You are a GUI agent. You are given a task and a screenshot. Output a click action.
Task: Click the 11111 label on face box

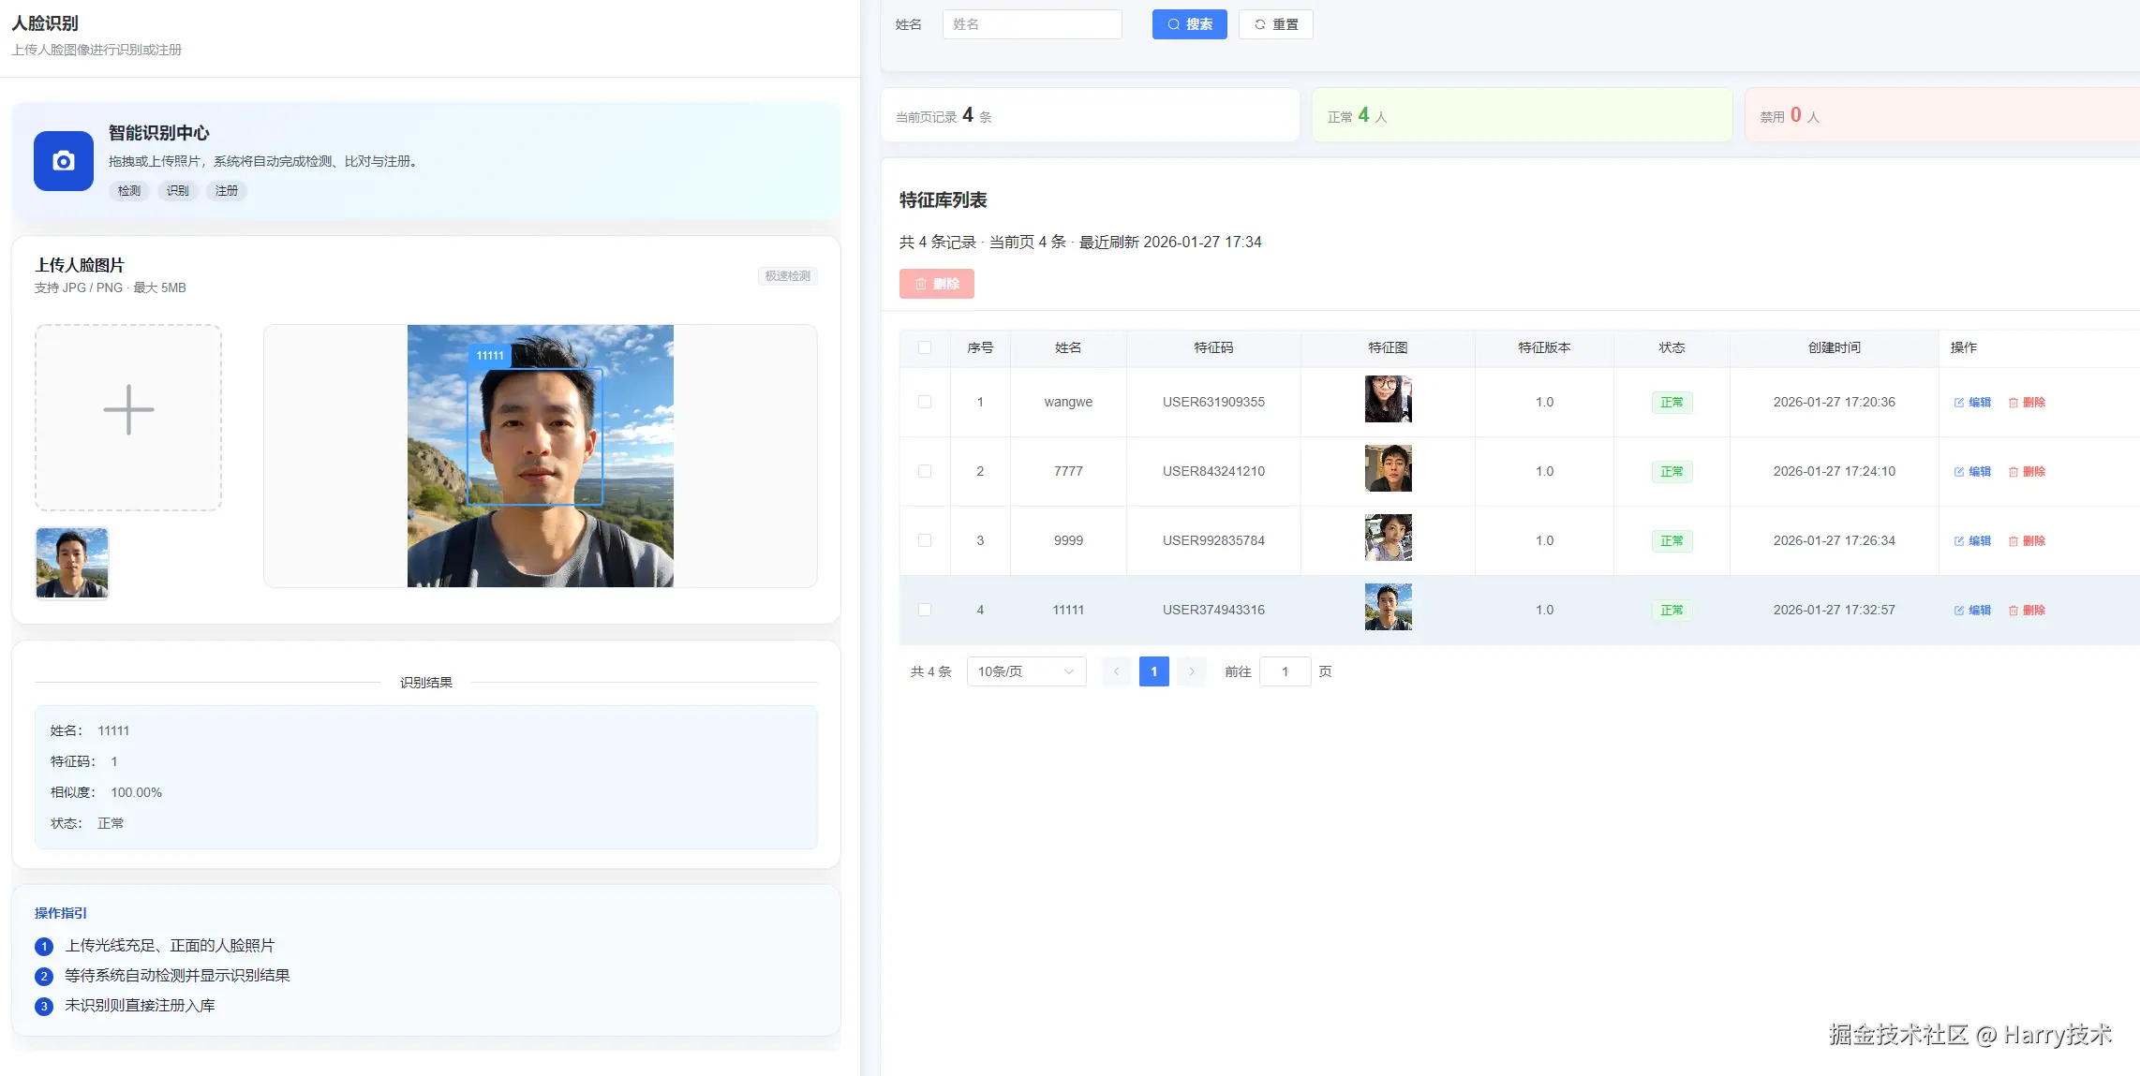(x=490, y=356)
